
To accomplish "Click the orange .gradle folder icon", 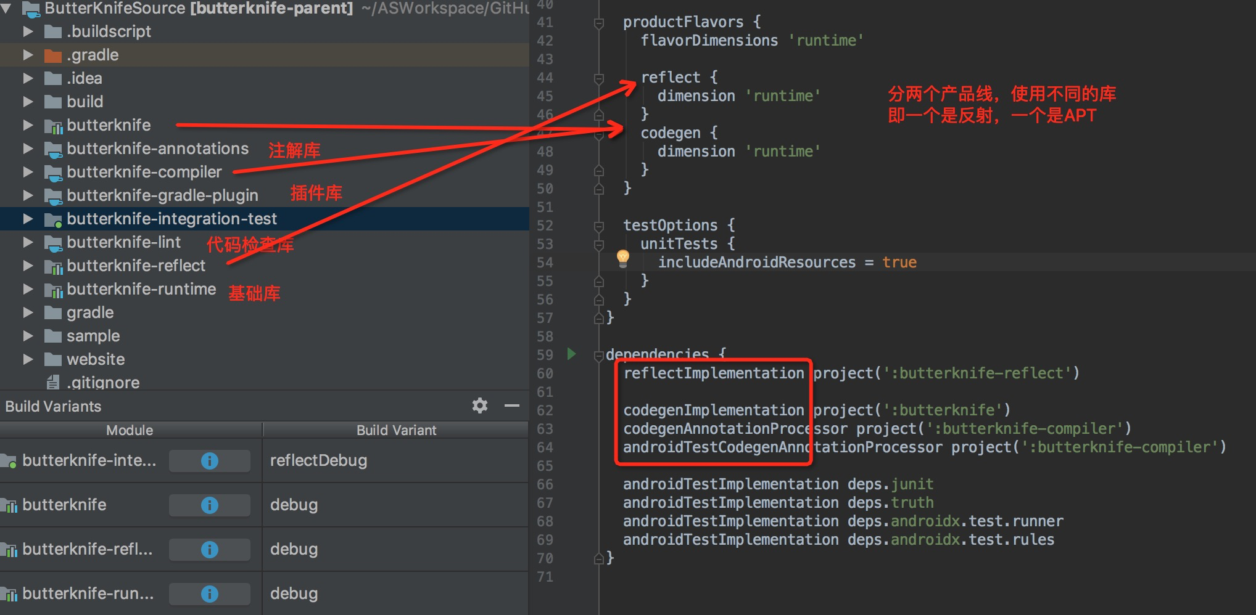I will coord(53,55).
